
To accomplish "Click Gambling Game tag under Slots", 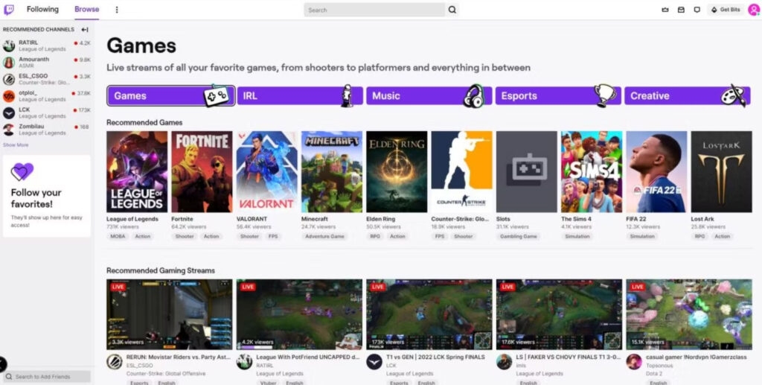I will click(519, 236).
